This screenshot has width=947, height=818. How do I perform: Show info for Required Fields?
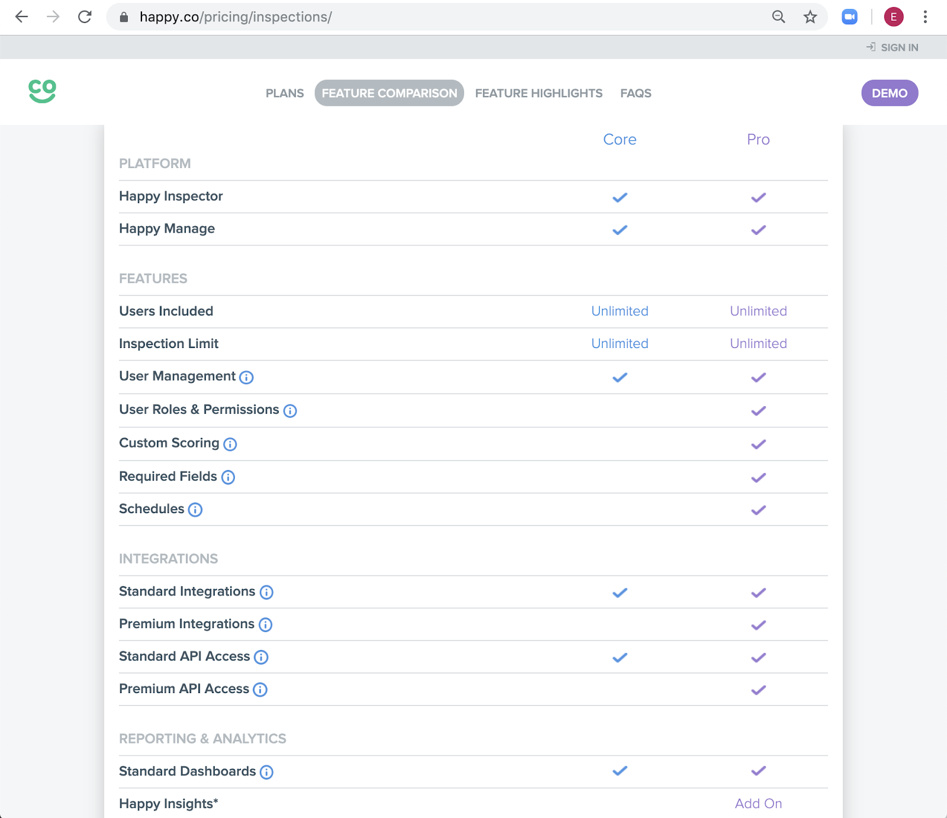coord(228,478)
